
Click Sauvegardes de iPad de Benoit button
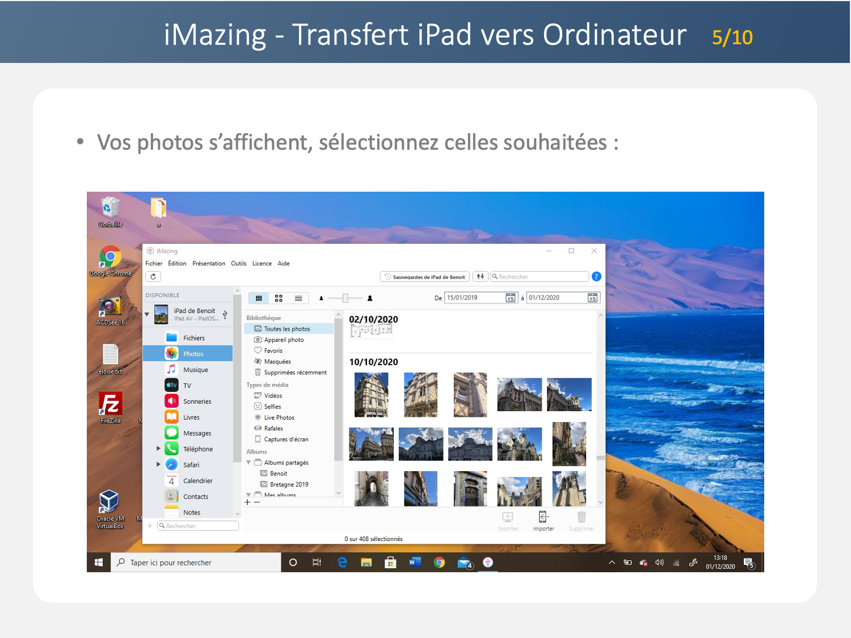click(424, 277)
